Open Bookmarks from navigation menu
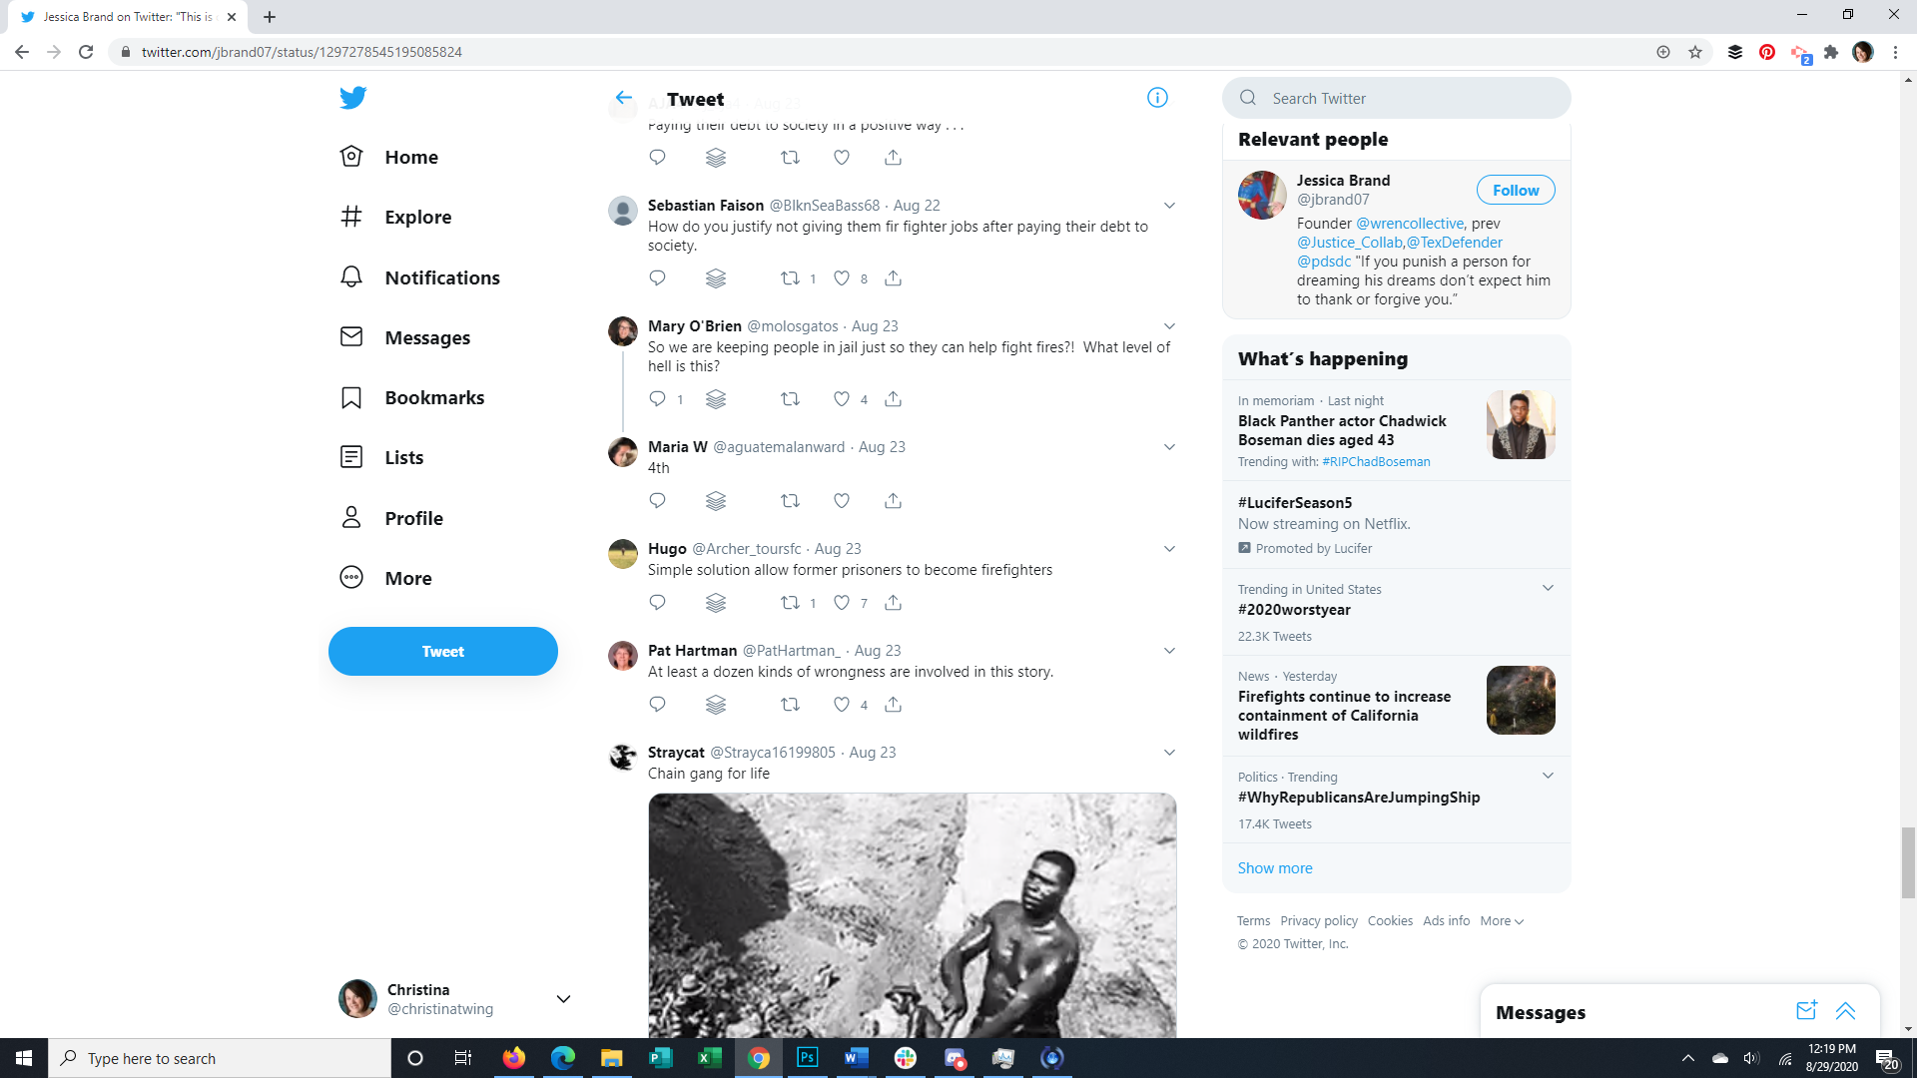The image size is (1917, 1078). pyautogui.click(x=434, y=397)
